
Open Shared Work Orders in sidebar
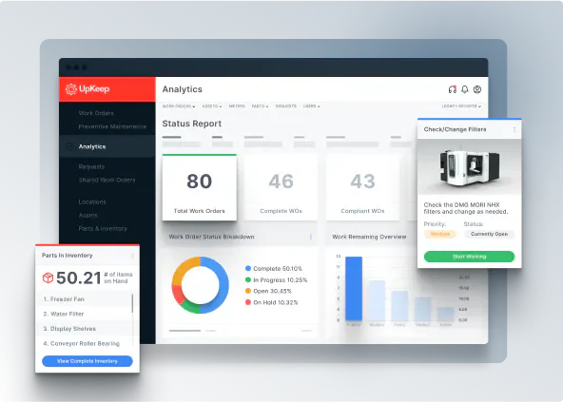[x=107, y=181]
